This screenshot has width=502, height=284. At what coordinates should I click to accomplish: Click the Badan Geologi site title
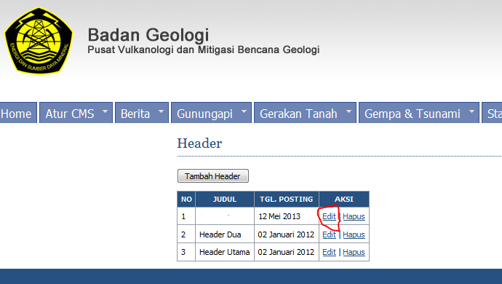point(148,35)
